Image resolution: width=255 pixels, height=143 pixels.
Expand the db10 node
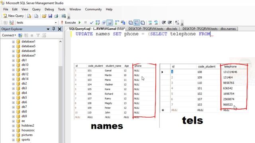(13, 65)
